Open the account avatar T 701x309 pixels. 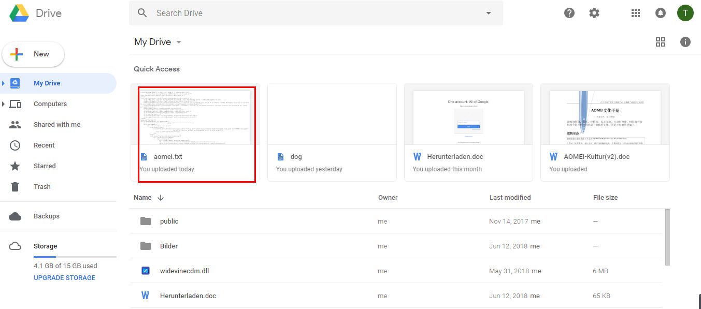685,13
